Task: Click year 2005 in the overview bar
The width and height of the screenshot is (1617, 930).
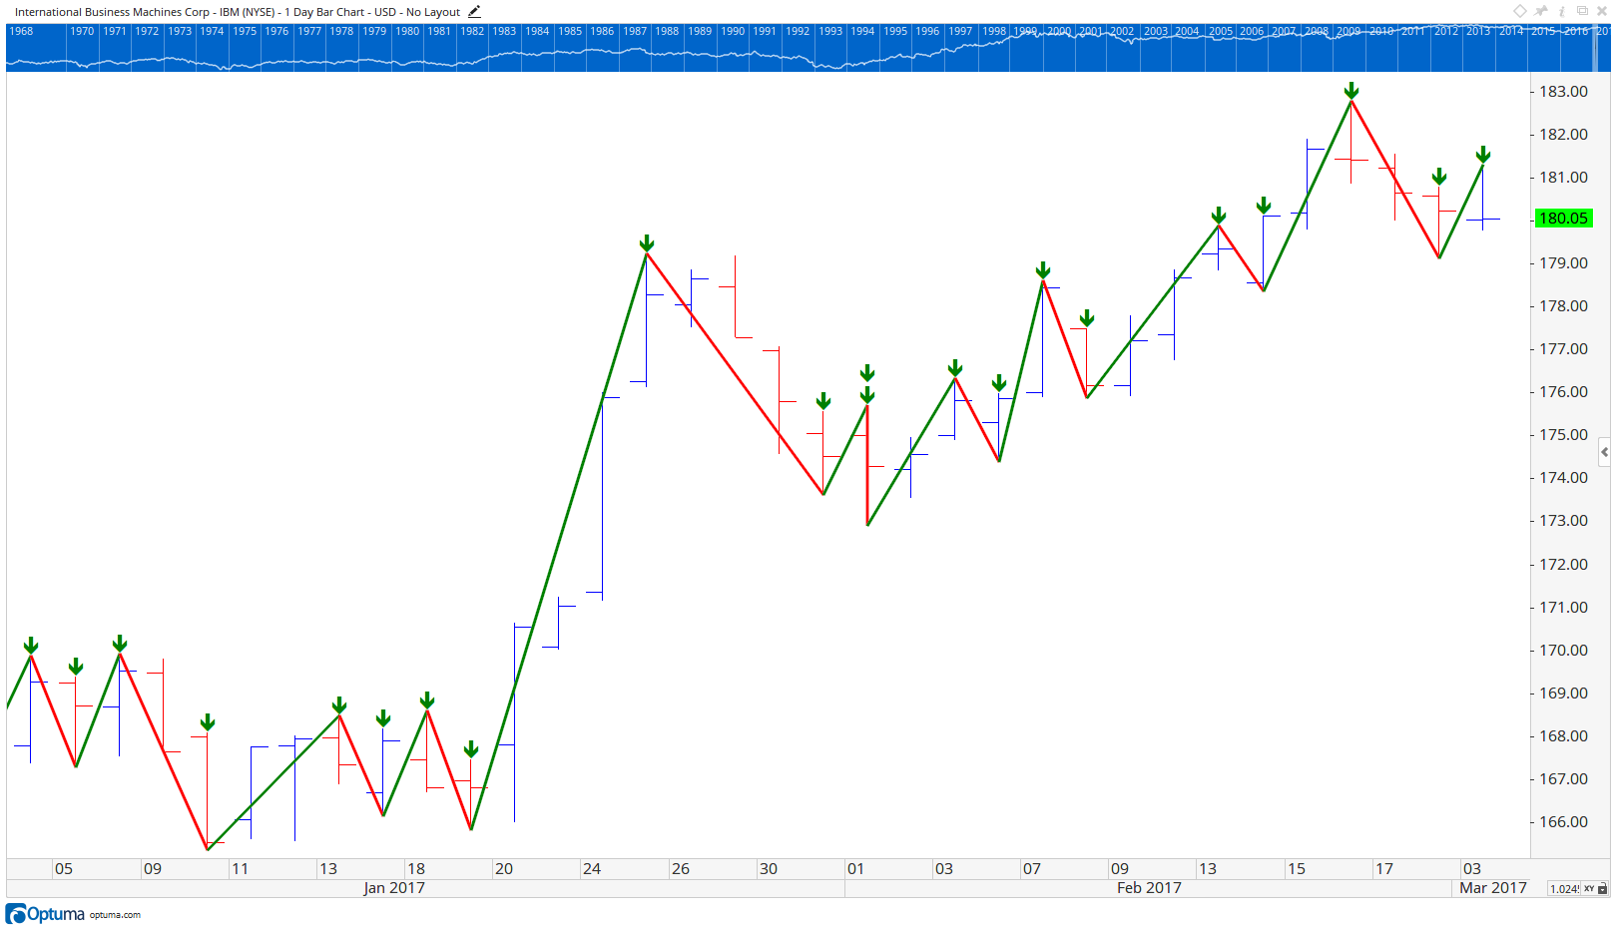Action: 1221,31
